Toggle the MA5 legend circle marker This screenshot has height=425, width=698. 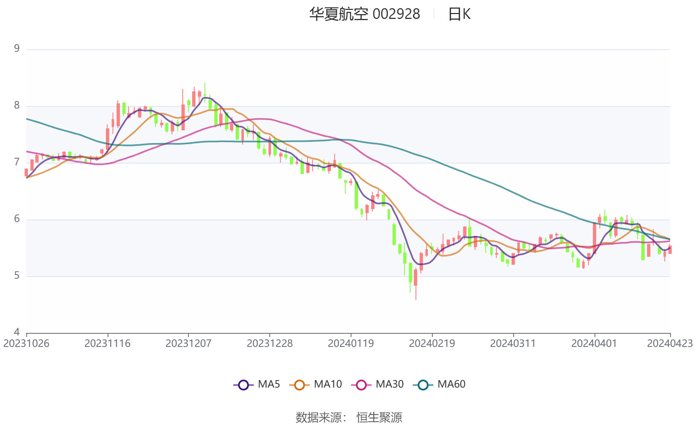(243, 385)
